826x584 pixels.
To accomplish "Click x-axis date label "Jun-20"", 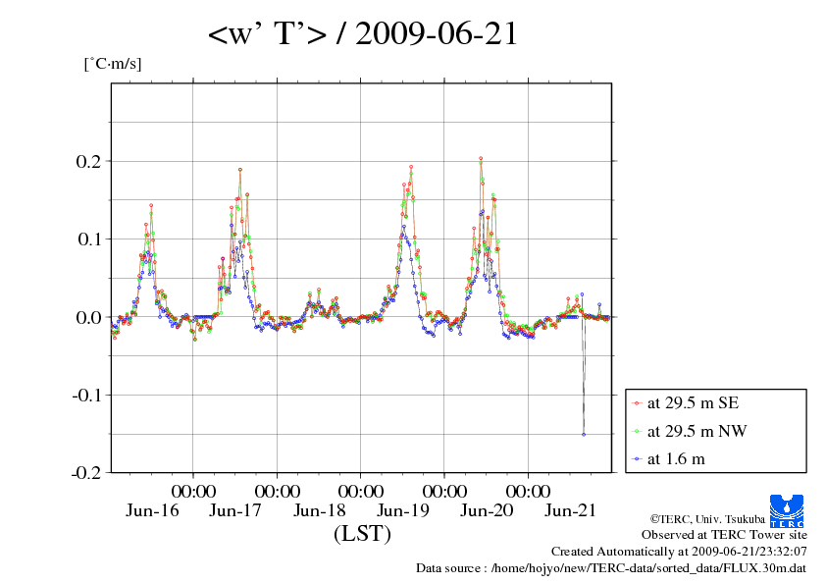I will (487, 510).
